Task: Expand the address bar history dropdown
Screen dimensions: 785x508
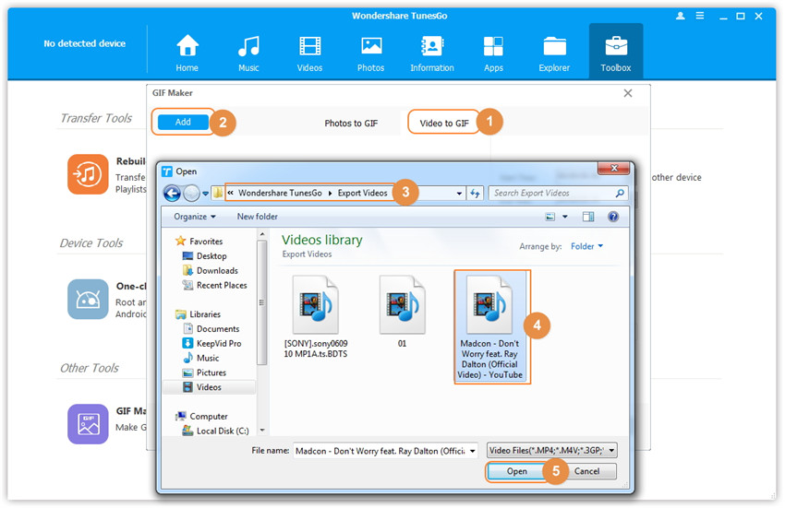Action: tap(459, 193)
